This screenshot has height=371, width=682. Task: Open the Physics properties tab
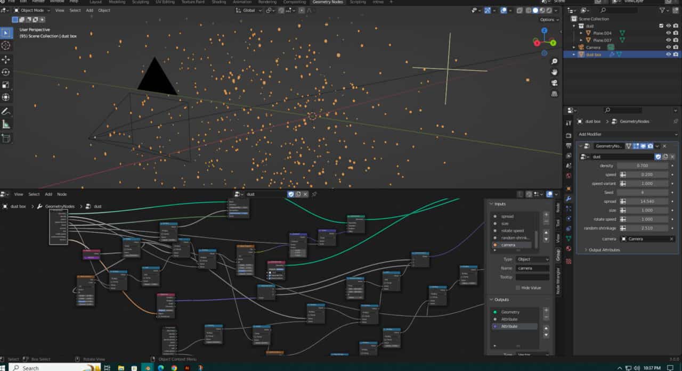(569, 219)
